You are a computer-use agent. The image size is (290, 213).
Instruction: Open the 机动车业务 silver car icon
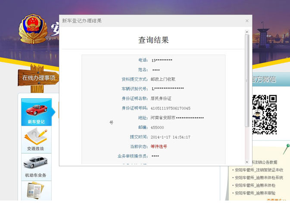[36, 167]
